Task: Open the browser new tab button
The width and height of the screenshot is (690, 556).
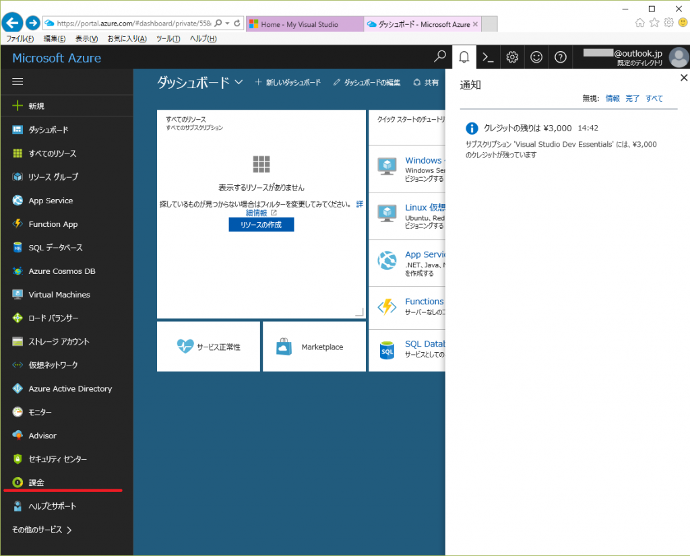Action: tap(489, 24)
